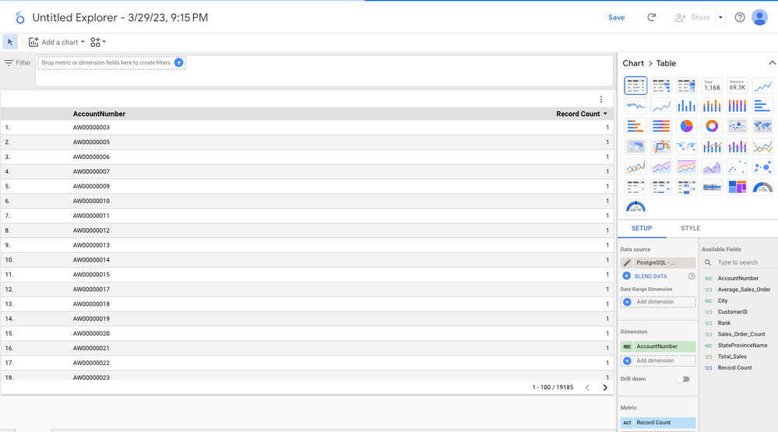Select the treemap chart icon

click(x=737, y=187)
